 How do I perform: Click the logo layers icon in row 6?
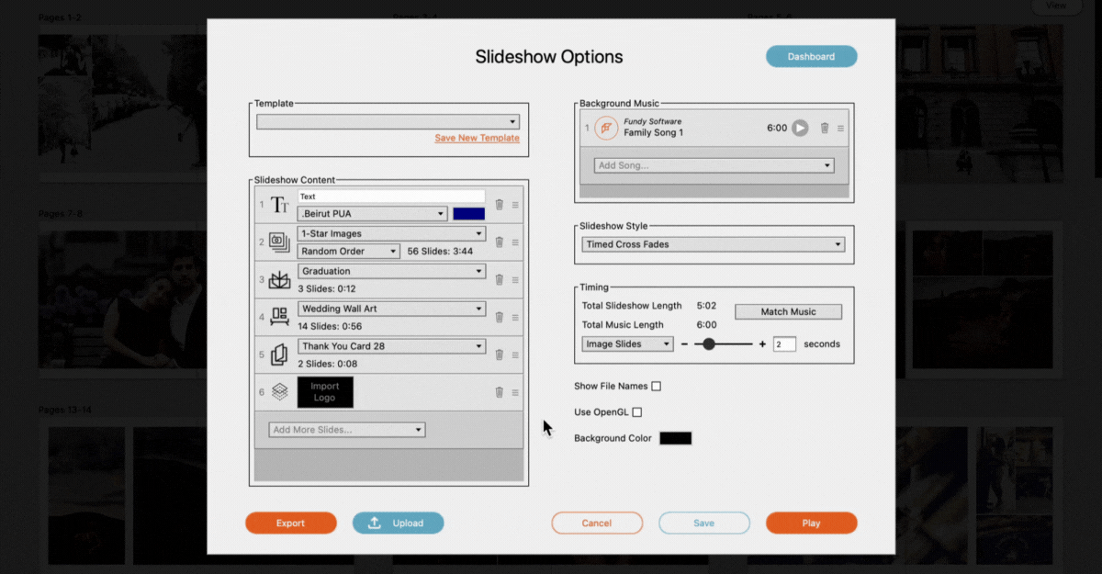279,392
